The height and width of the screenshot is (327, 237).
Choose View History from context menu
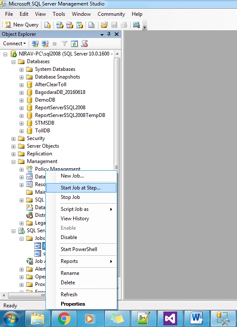click(x=81, y=219)
